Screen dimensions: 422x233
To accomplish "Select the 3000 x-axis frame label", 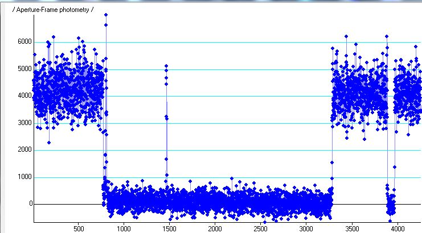I will [x=306, y=228].
